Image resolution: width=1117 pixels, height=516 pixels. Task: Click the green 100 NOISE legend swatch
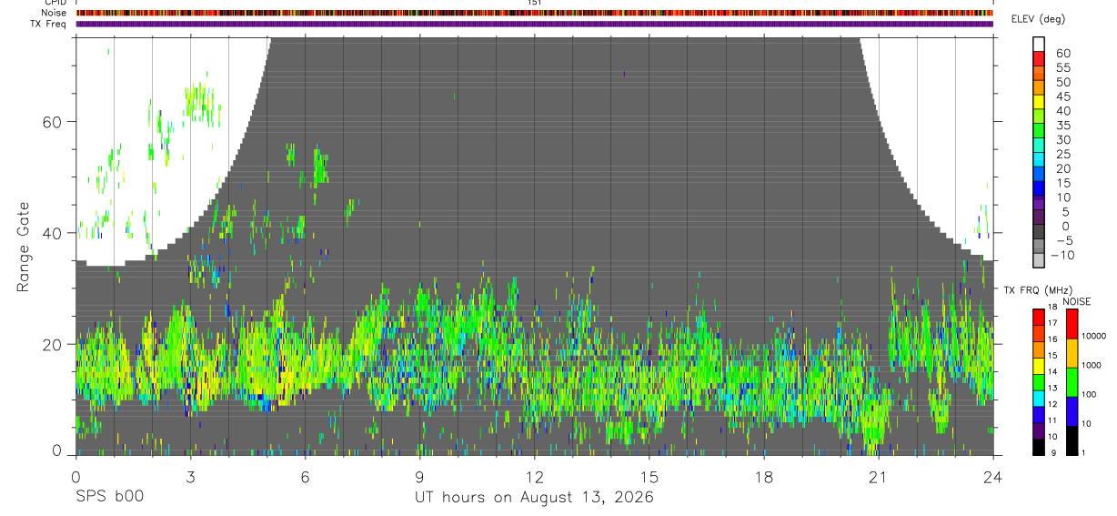pyautogui.click(x=1072, y=382)
